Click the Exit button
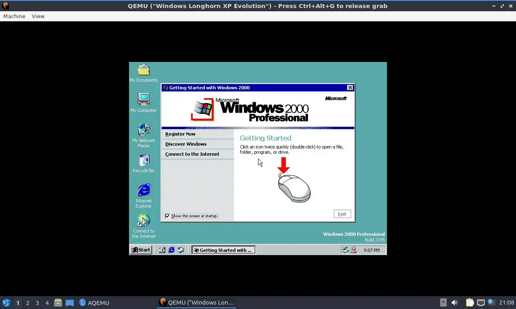516x309 pixels. [x=342, y=214]
